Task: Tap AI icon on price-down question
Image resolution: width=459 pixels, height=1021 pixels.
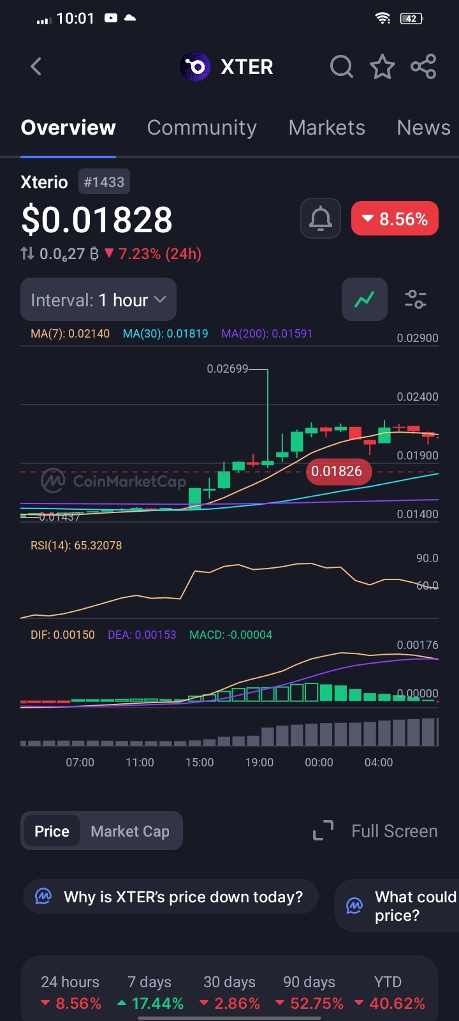Action: coord(43,897)
